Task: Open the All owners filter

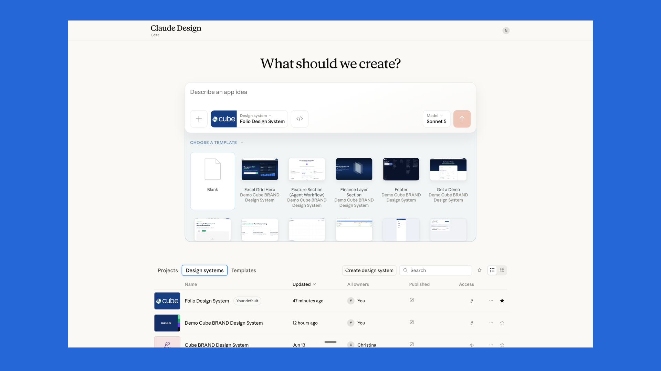Action: [358, 284]
